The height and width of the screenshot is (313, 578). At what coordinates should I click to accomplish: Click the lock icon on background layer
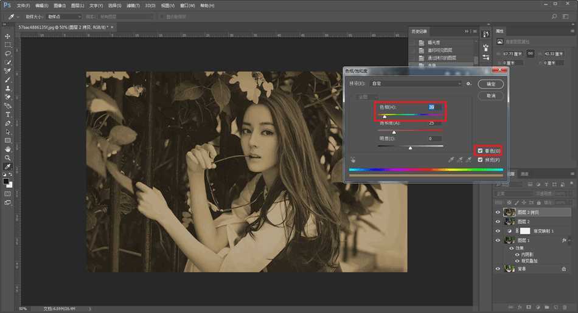tap(564, 269)
